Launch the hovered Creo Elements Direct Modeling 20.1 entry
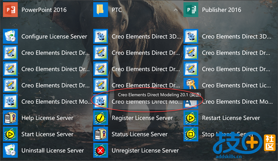278x161 pixels. click(x=138, y=101)
